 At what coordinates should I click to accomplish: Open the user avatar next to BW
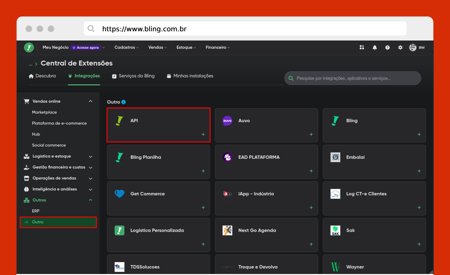point(413,47)
